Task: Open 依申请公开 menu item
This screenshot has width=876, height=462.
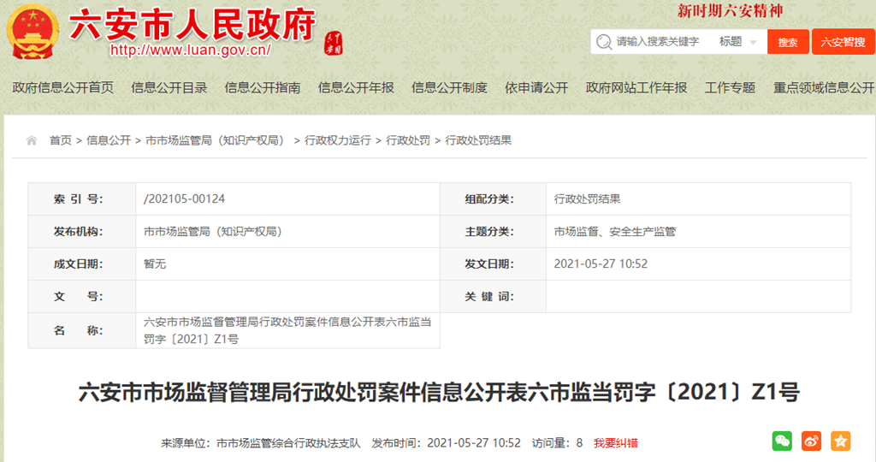Action: pyautogui.click(x=536, y=88)
